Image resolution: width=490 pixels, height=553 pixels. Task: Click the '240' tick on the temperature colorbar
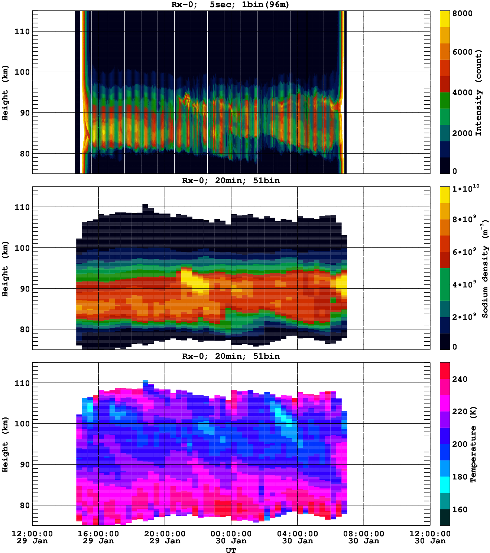(460, 379)
